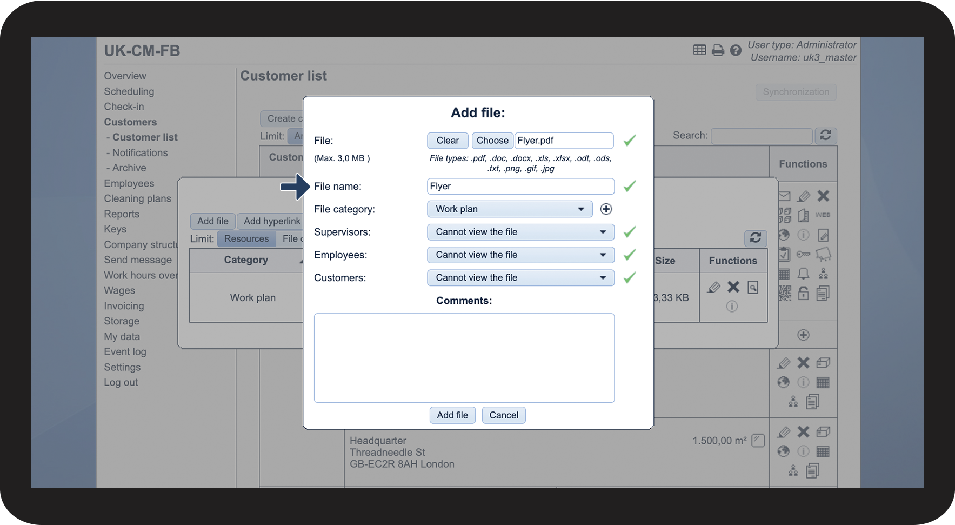
Task: Delete the Work plan file with the X icon
Action: click(733, 287)
